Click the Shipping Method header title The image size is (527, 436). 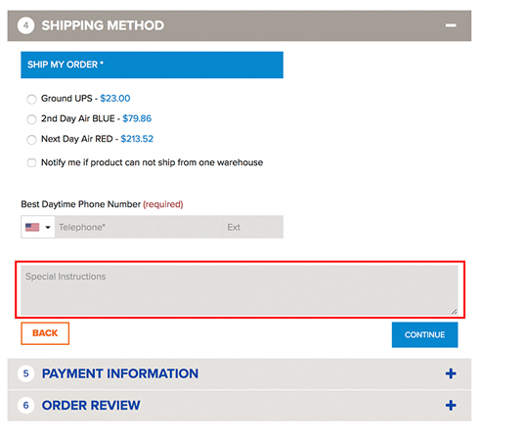pyautogui.click(x=103, y=25)
